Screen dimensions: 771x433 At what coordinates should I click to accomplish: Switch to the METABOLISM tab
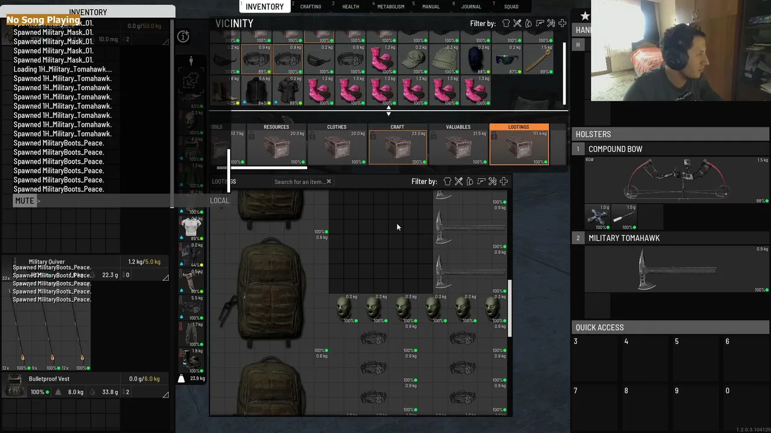[390, 7]
